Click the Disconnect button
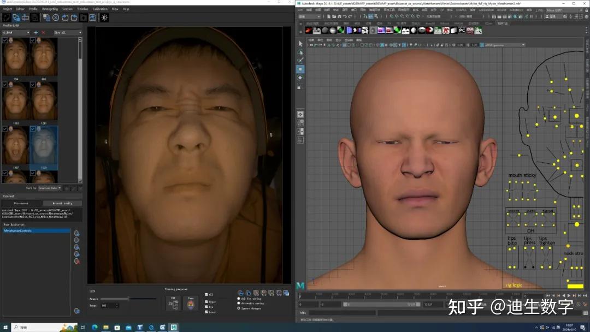This screenshot has height=332, width=590. tap(21, 203)
